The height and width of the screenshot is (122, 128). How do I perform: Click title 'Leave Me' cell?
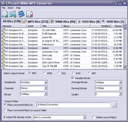(x=47, y=37)
